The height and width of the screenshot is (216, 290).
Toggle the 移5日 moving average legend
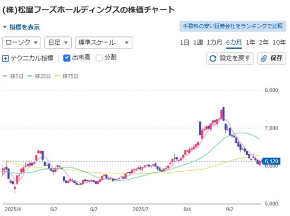click(13, 76)
